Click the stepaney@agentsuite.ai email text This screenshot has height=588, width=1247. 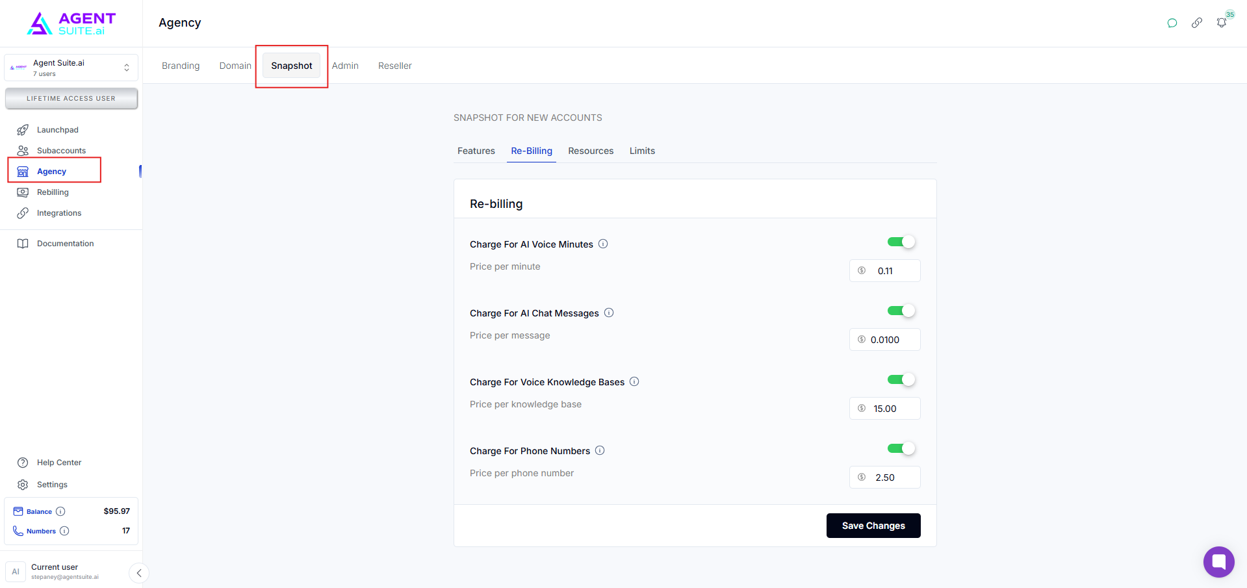pos(65,577)
